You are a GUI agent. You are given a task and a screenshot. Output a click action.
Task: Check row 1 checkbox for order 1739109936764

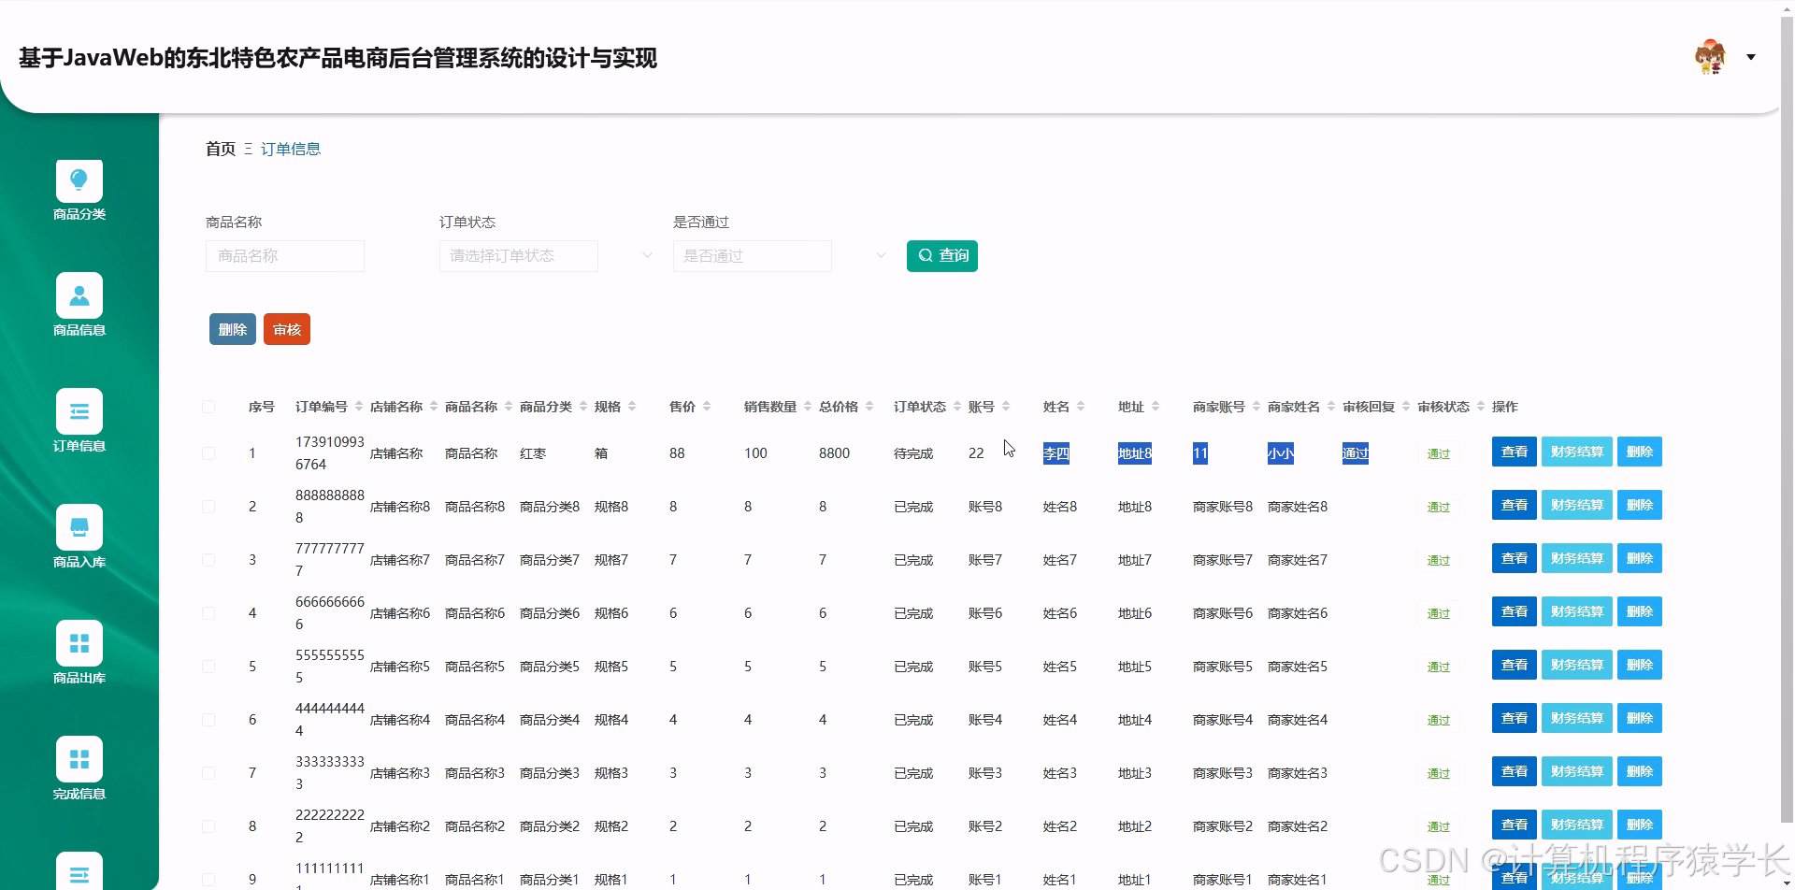click(x=208, y=453)
